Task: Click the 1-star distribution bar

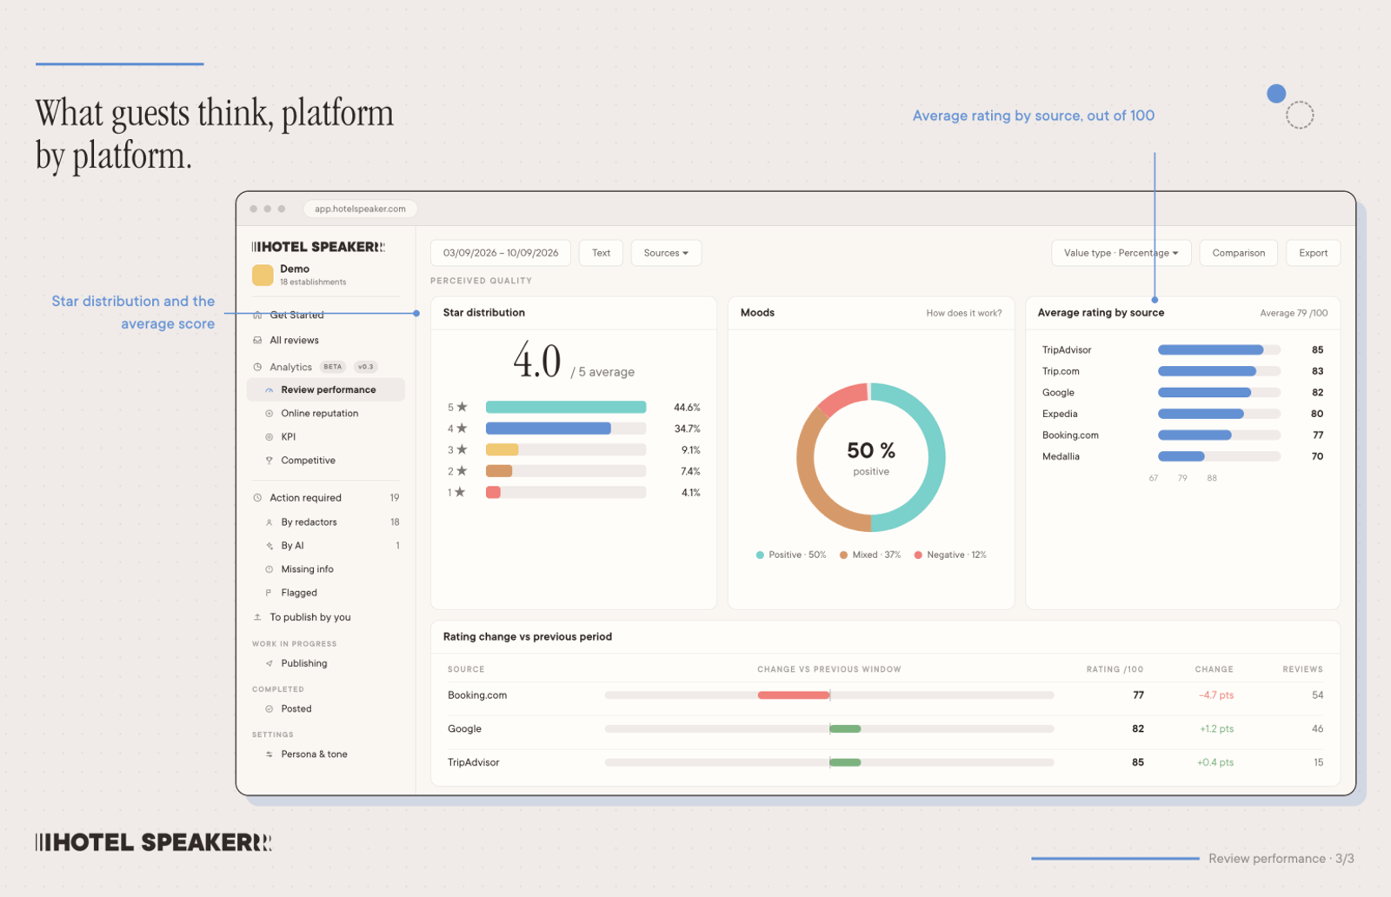Action: 566,492
